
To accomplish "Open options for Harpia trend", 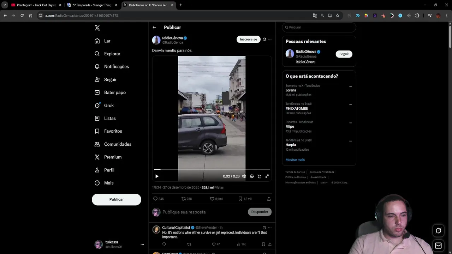I will [350, 141].
